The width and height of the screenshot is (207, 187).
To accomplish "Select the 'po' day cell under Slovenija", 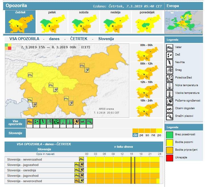I will coord(159,135).
